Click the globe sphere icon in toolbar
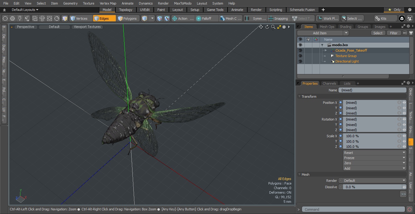Screen dimensions: 415x214 [x=12, y=19]
